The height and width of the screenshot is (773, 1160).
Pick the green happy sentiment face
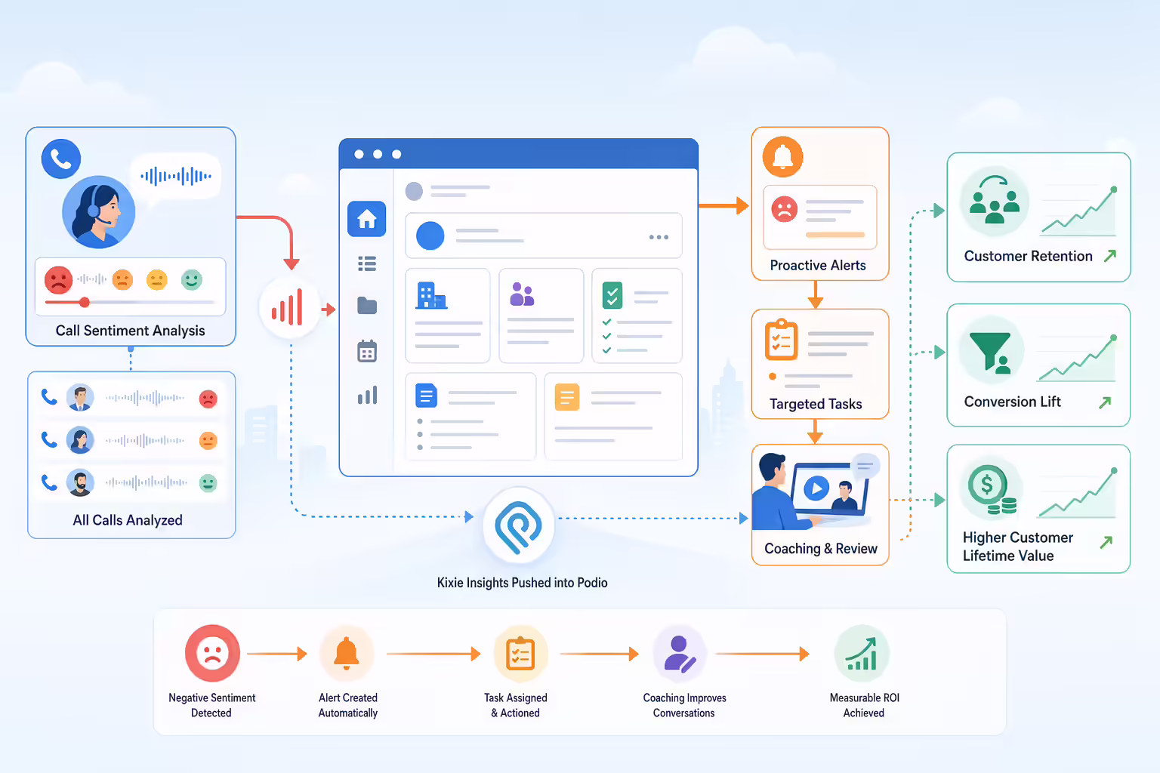pyautogui.click(x=192, y=280)
